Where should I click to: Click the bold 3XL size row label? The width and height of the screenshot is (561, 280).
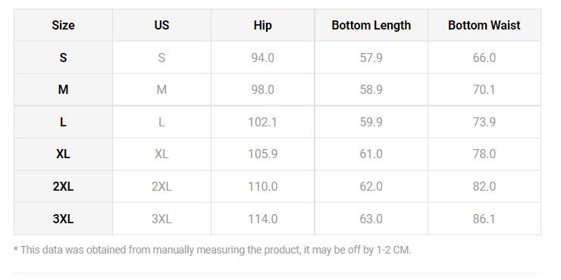(63, 219)
